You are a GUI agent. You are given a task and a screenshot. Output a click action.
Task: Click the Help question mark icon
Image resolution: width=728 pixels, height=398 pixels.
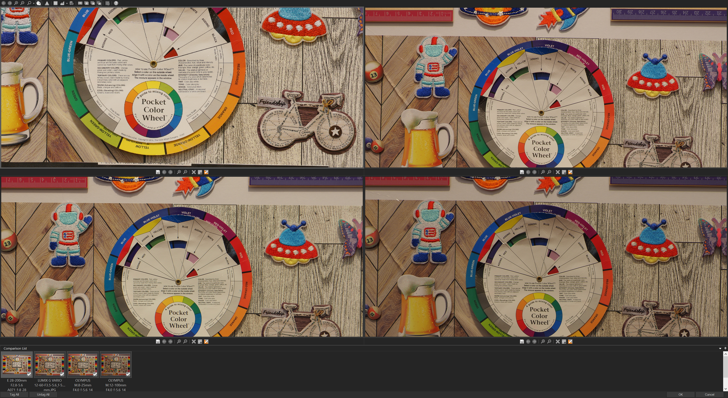[x=116, y=3]
